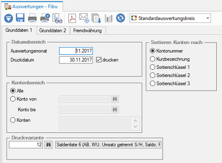222x163 pixels.
Task: Click the Konto von input field
Action: [84, 99]
